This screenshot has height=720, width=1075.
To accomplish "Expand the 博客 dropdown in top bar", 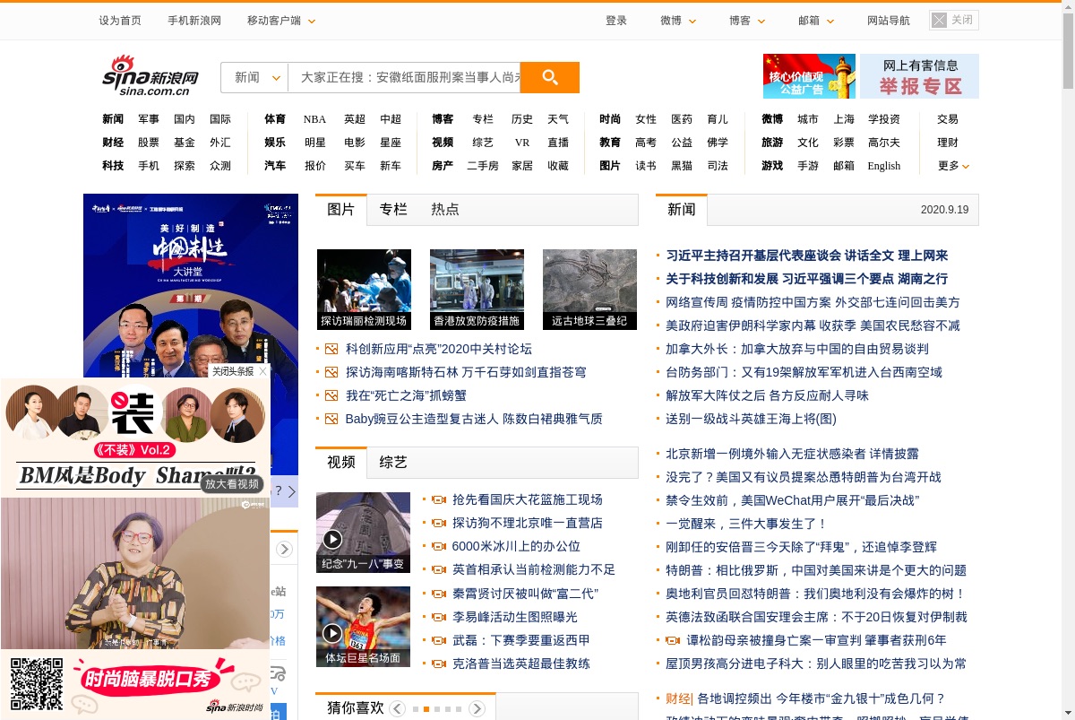I will pos(747,20).
